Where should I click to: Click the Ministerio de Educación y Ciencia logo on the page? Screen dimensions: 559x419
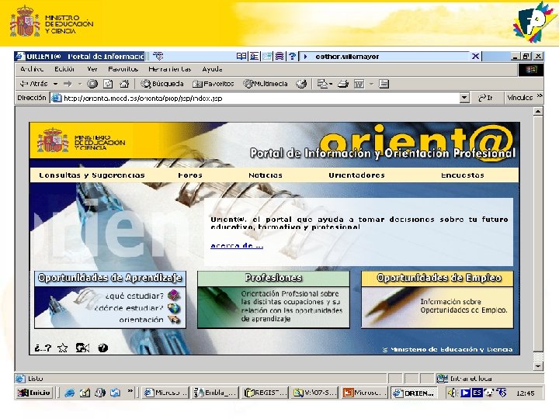82,141
